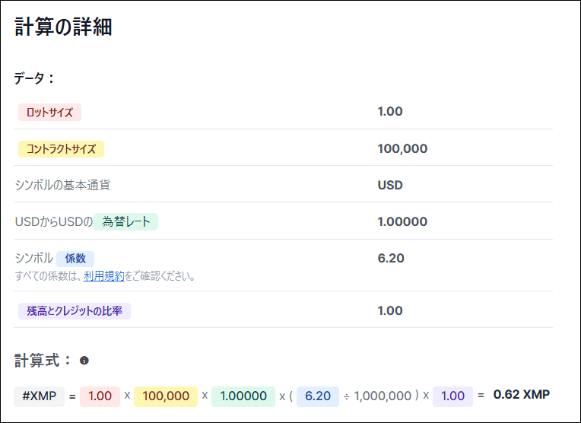
Task: Click the yellow 100,000 chip in formula
Action: (x=166, y=396)
